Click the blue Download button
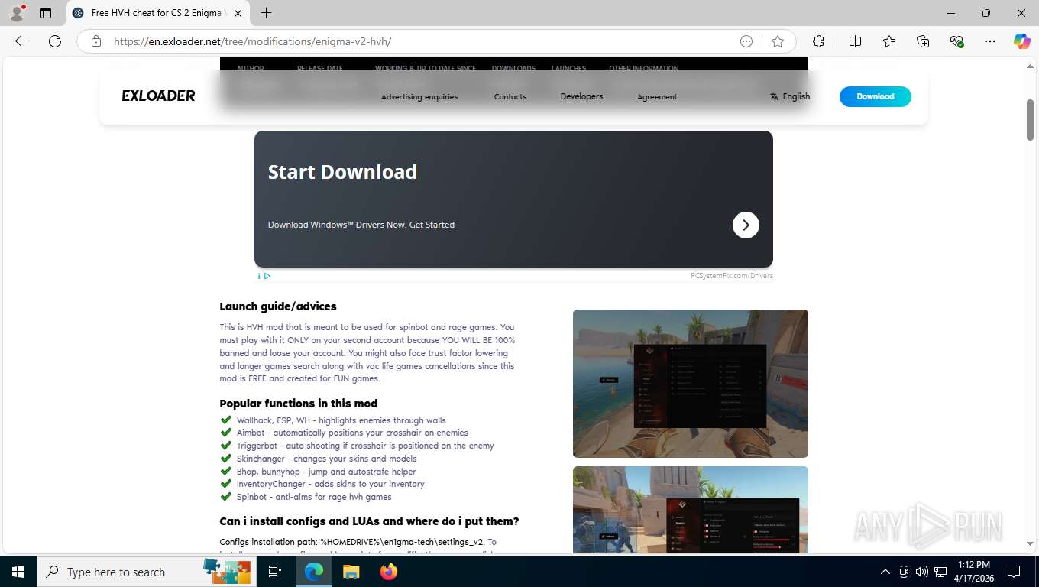1039x587 pixels. (x=875, y=96)
